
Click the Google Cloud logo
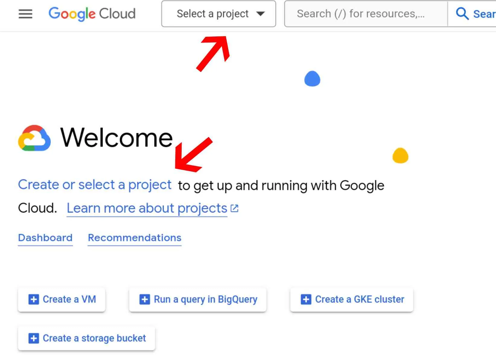click(92, 14)
